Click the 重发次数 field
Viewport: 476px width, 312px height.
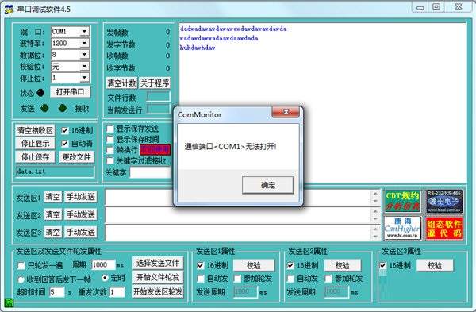tap(117, 292)
